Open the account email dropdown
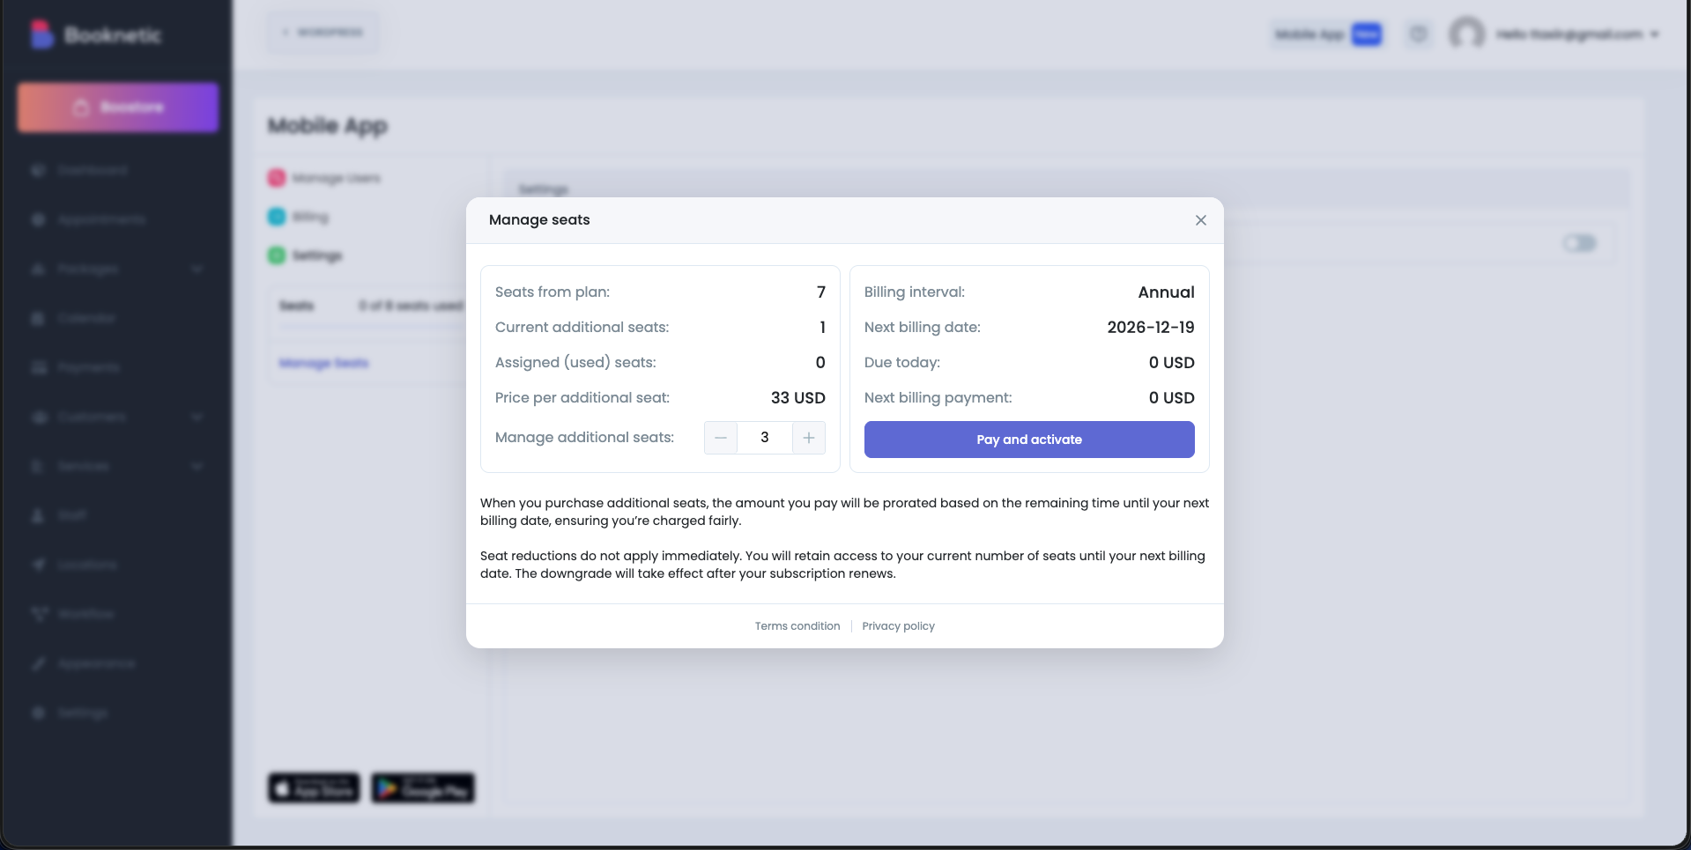 (1654, 34)
